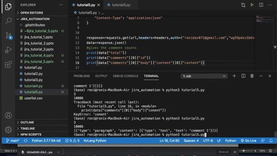
Task: Open editor more actions ellipsis
Action: tap(270, 5)
